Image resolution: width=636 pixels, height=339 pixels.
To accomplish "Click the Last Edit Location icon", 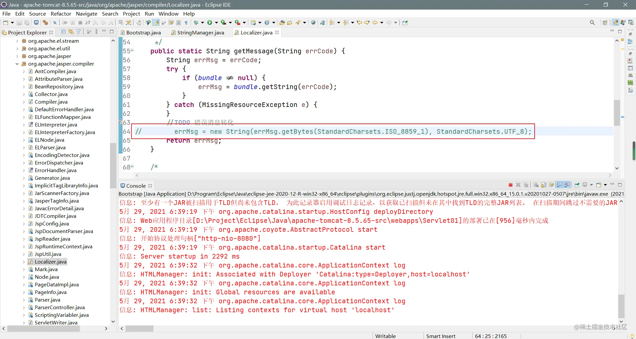I will [x=359, y=23].
